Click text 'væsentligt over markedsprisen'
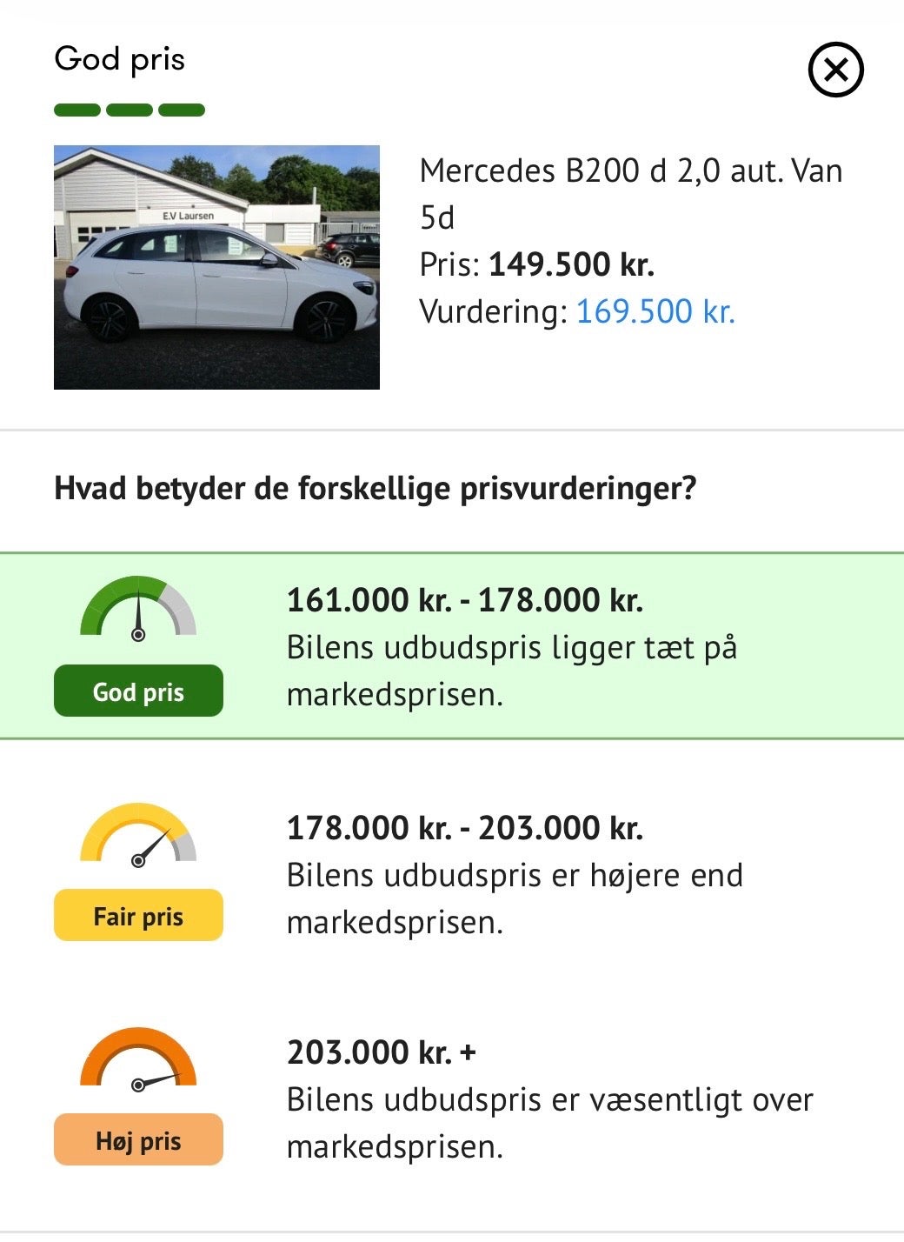The width and height of the screenshot is (904, 1242). click(x=550, y=1123)
